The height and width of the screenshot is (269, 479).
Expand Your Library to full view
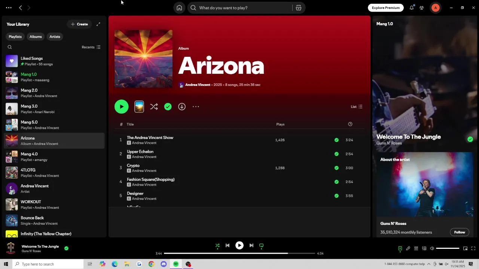[x=98, y=24]
